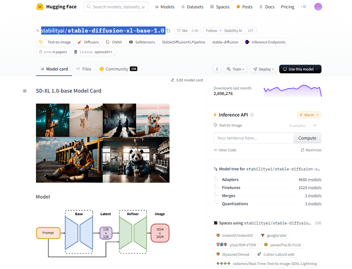The width and height of the screenshot is (352, 269).
Task: Select the stable-diffusion tag
Action: point(225,42)
